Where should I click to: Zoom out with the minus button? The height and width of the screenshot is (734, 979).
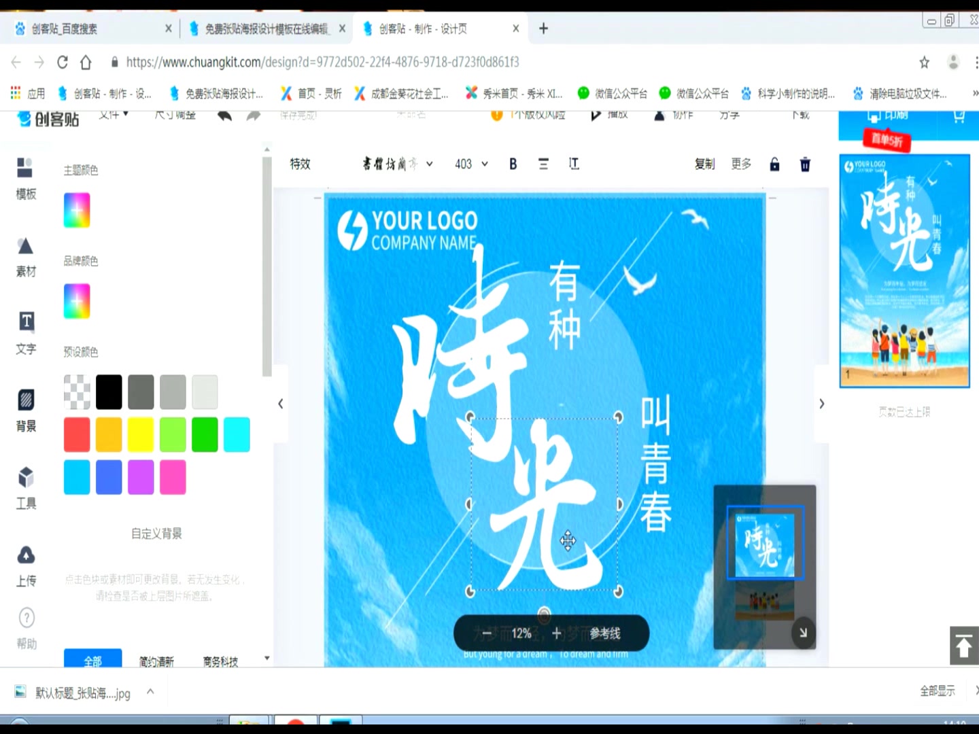486,633
